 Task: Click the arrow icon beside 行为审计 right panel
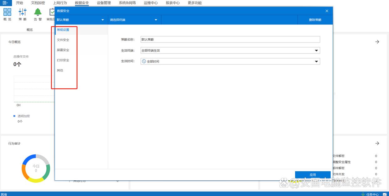point(377,143)
